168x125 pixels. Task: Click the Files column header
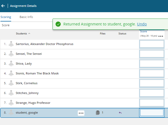point(103,34)
